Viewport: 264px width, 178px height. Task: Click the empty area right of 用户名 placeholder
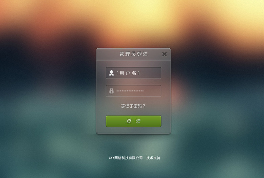click(150, 73)
